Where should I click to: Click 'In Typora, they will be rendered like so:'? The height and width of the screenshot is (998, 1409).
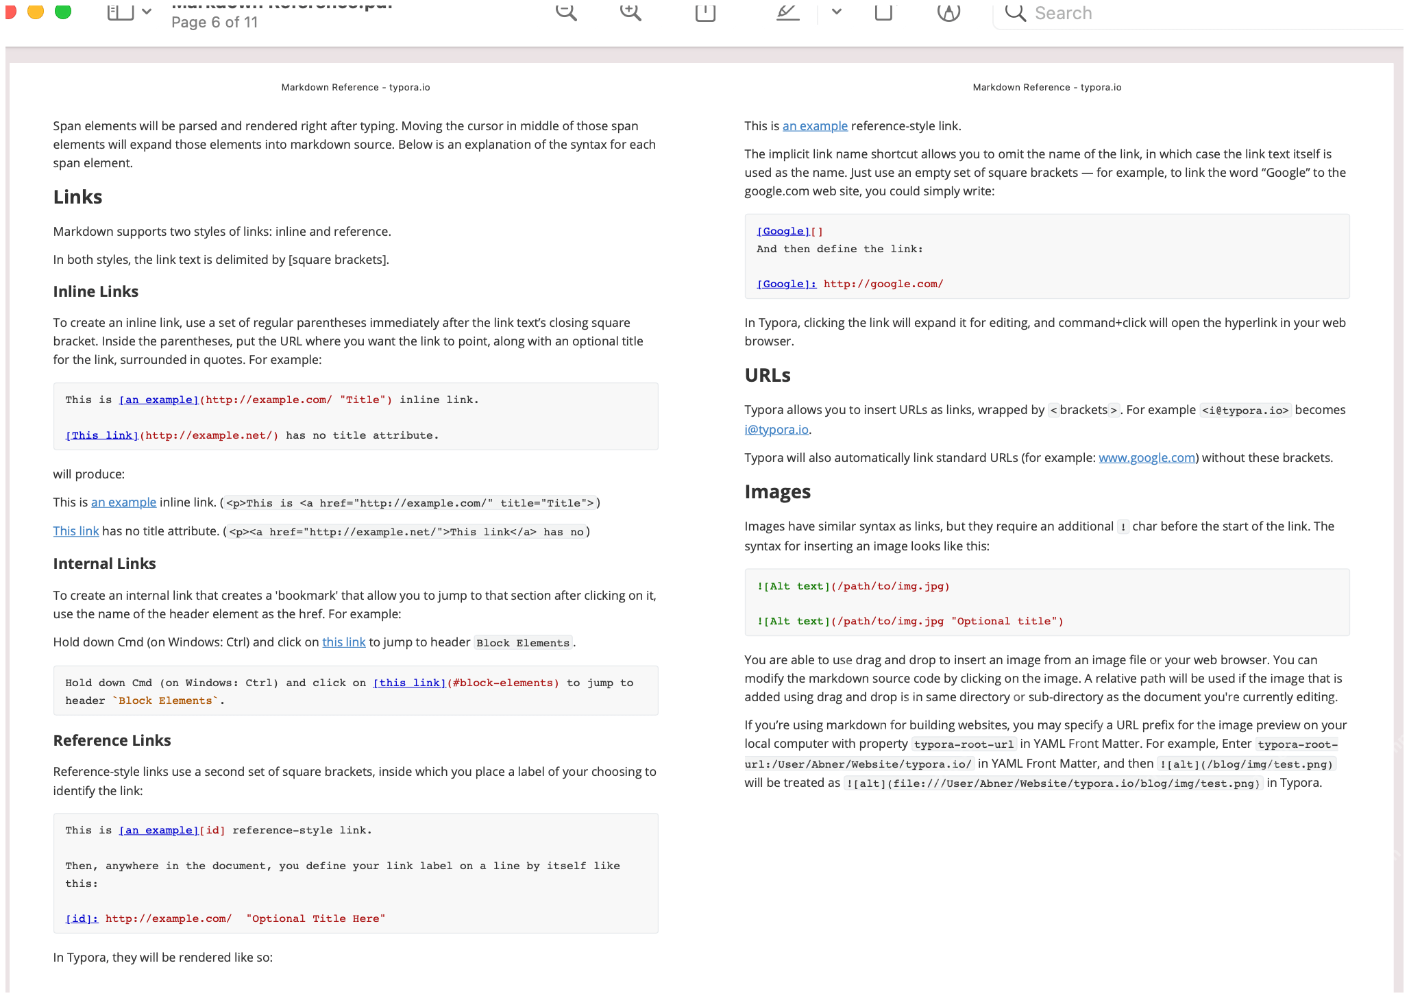pyautogui.click(x=163, y=958)
